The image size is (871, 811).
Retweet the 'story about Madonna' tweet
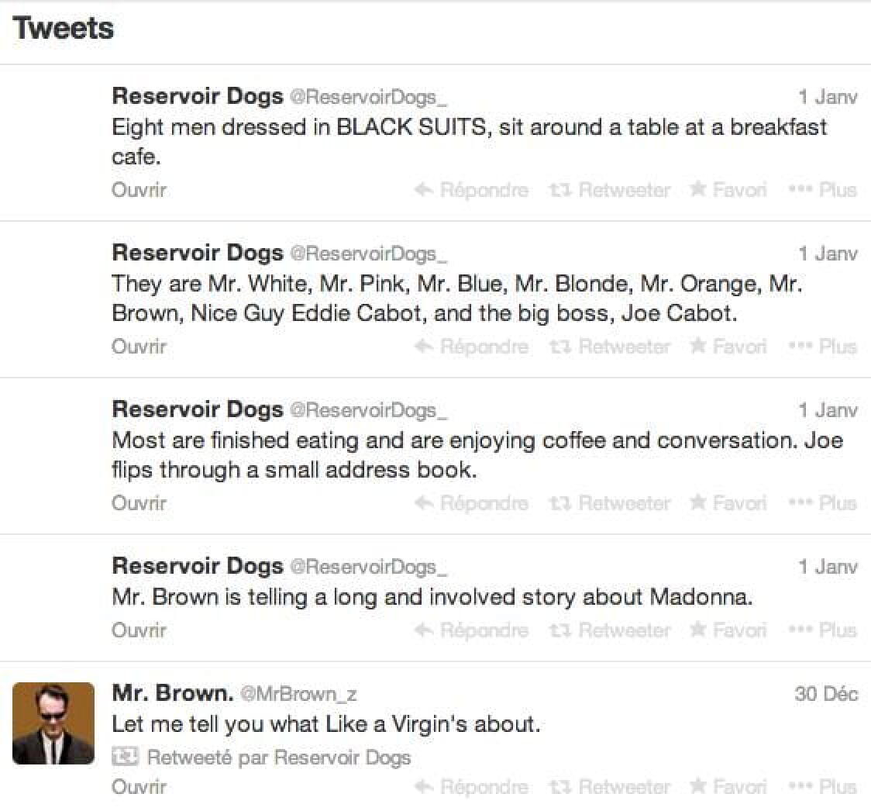(x=610, y=630)
